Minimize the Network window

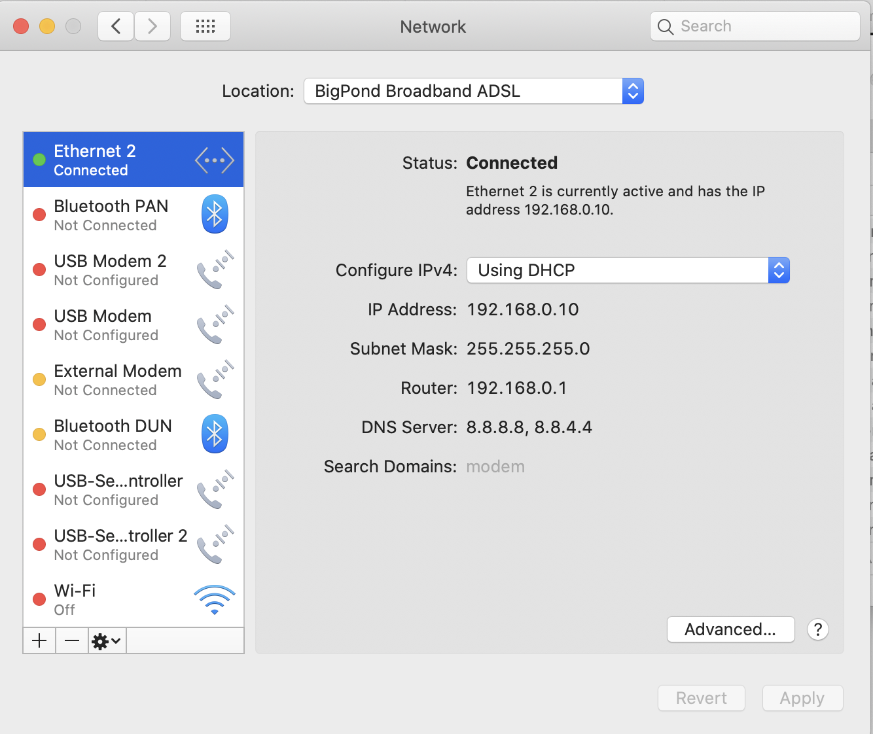(47, 26)
